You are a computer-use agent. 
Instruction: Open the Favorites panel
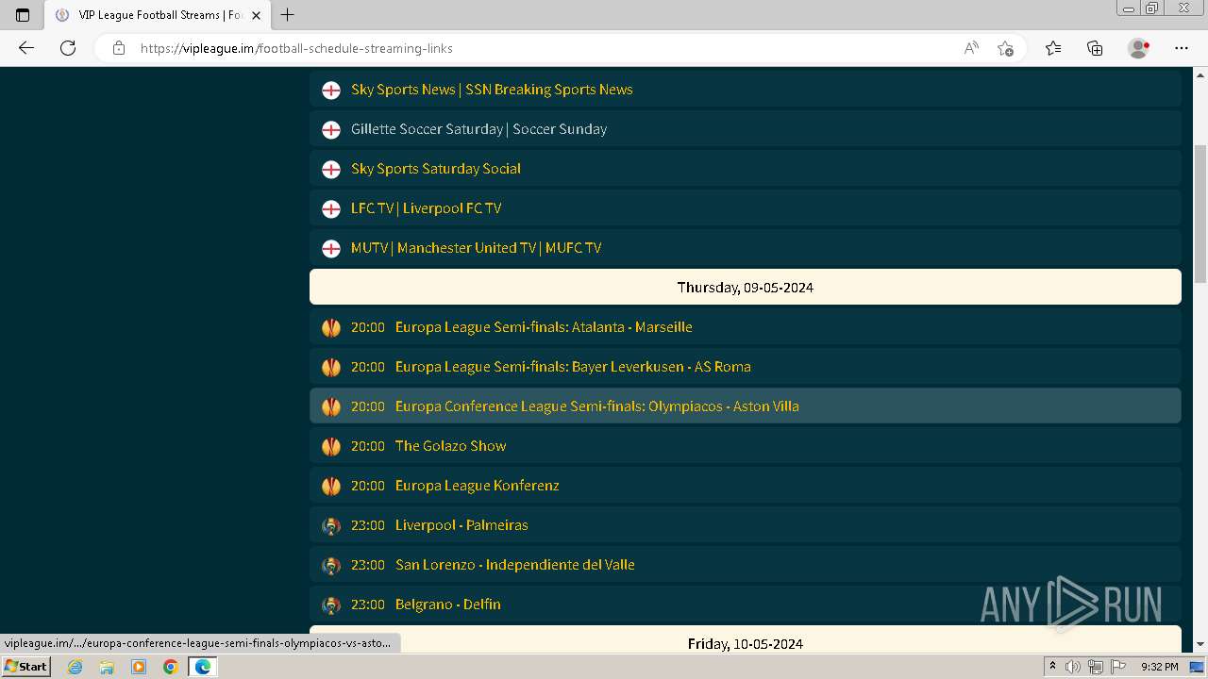point(1053,48)
